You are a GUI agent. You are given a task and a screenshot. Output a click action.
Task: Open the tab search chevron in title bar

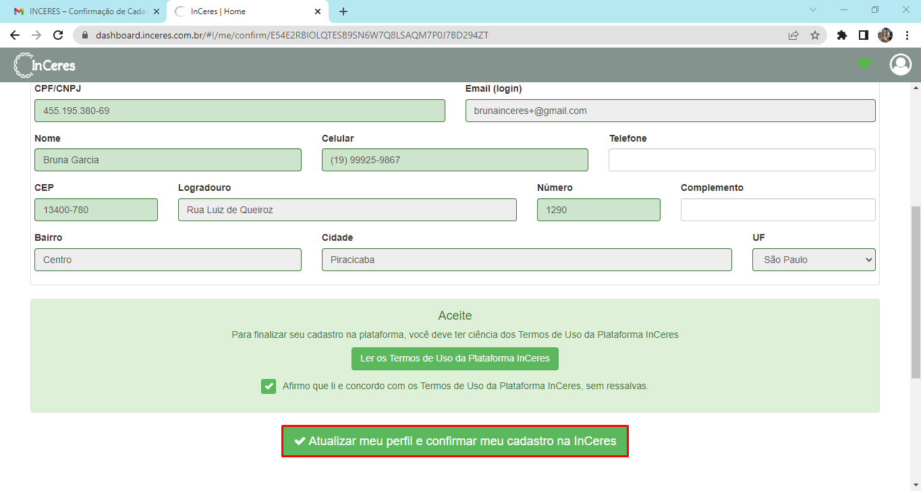(813, 10)
